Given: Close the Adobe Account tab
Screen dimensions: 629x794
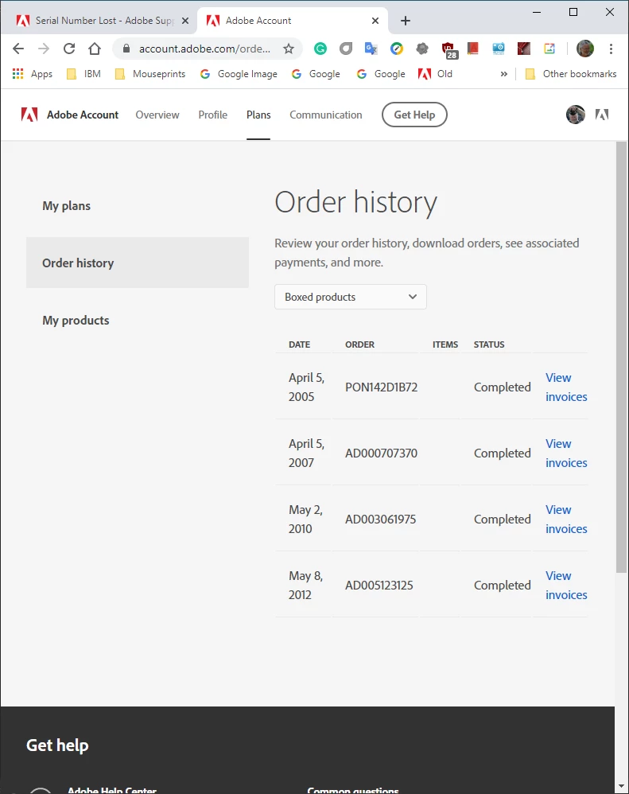Looking at the screenshot, I should click(375, 21).
